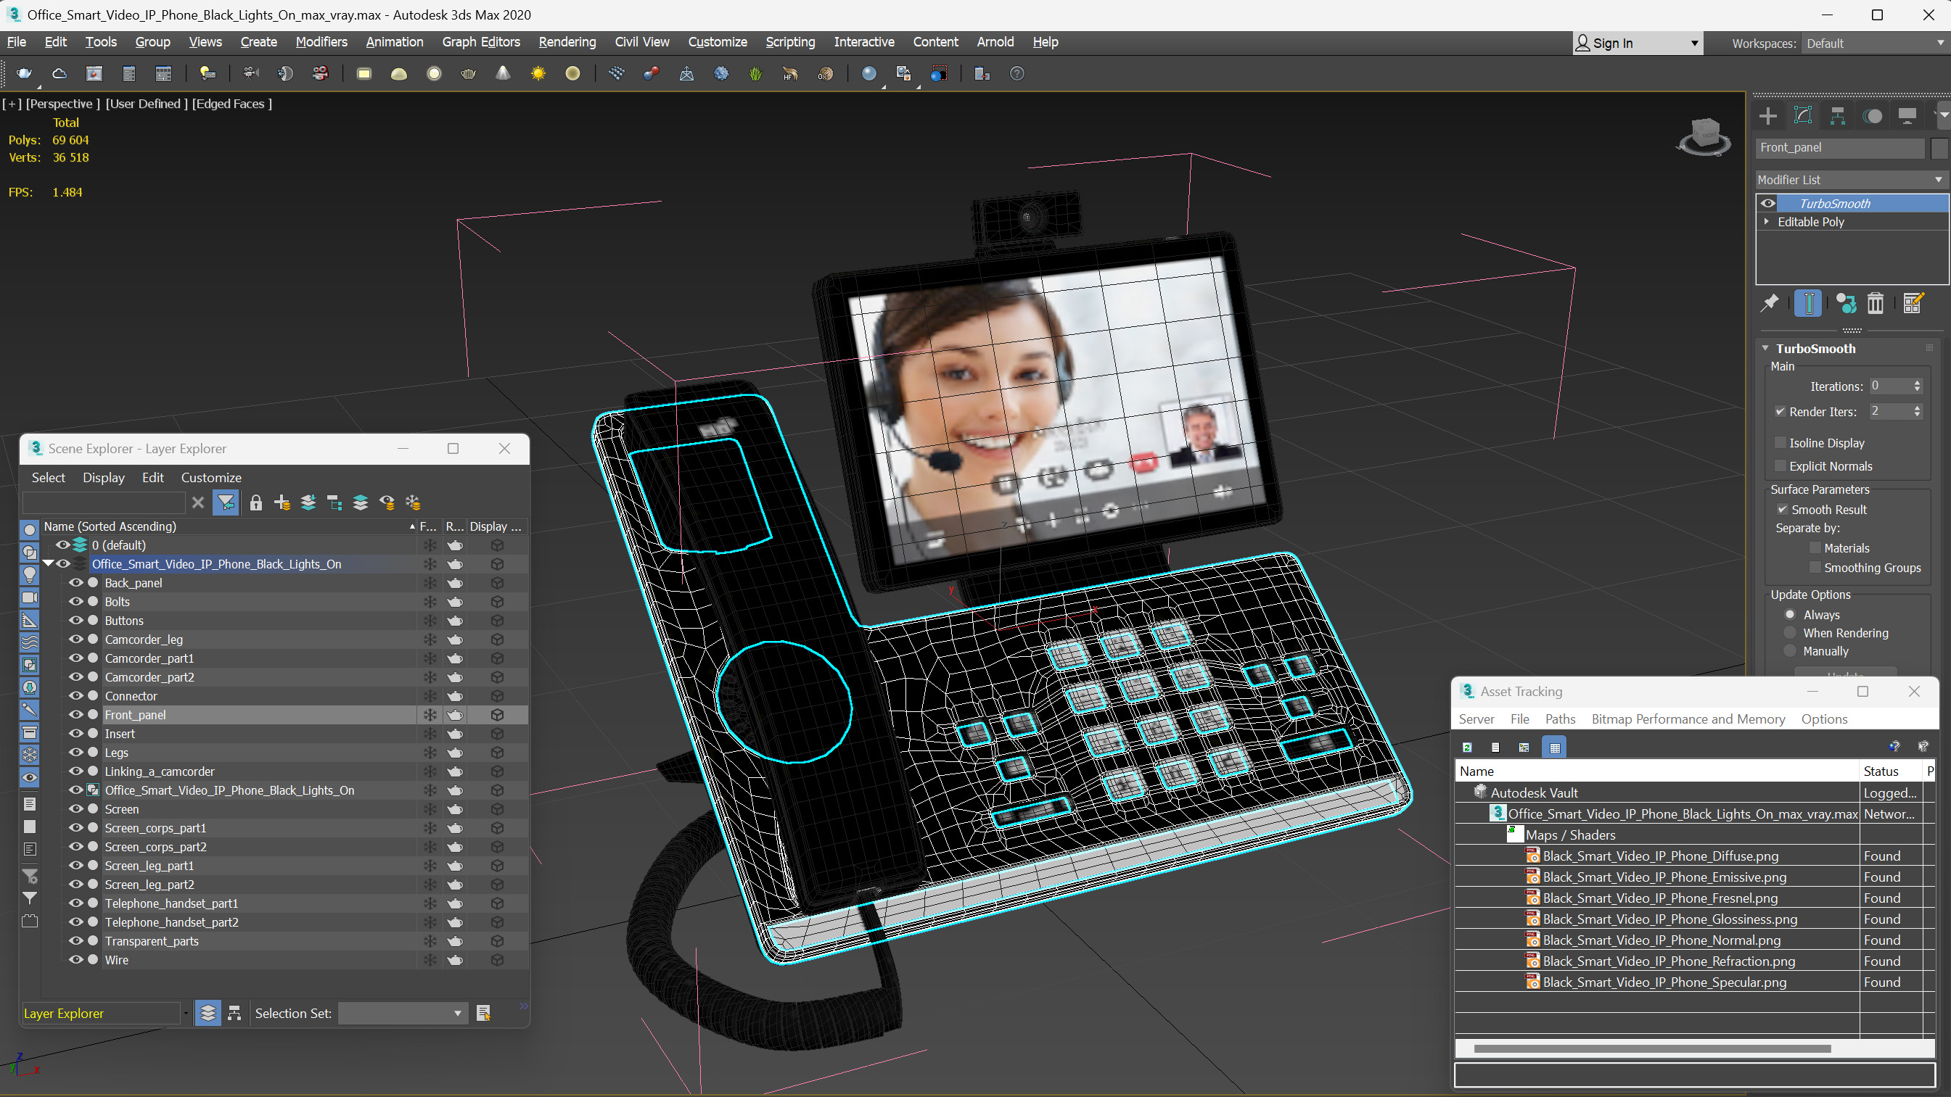The width and height of the screenshot is (1951, 1097).
Task: Expand the Editable Poly stack entry
Action: (1766, 222)
